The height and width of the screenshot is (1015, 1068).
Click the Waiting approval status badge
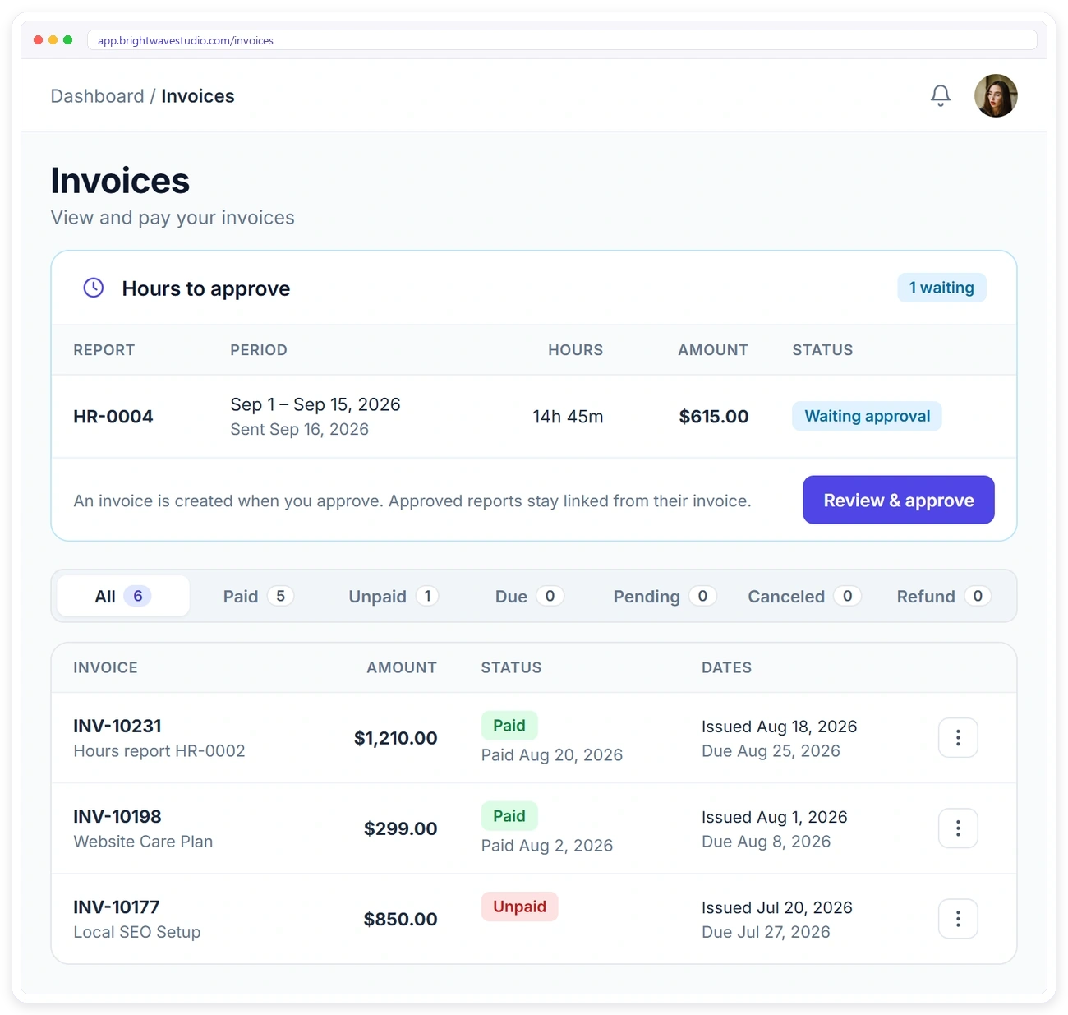pyautogui.click(x=867, y=416)
